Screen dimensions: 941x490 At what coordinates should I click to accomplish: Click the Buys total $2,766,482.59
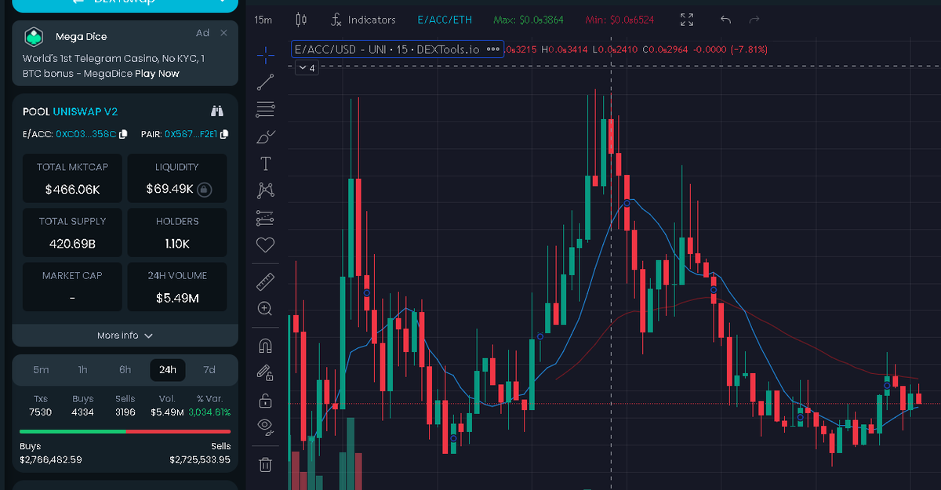pos(50,459)
